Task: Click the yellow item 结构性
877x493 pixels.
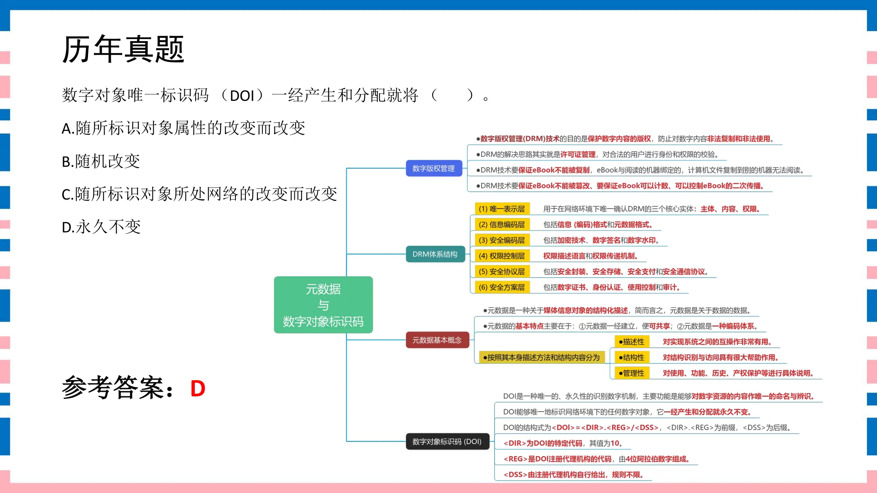Action: point(632,357)
